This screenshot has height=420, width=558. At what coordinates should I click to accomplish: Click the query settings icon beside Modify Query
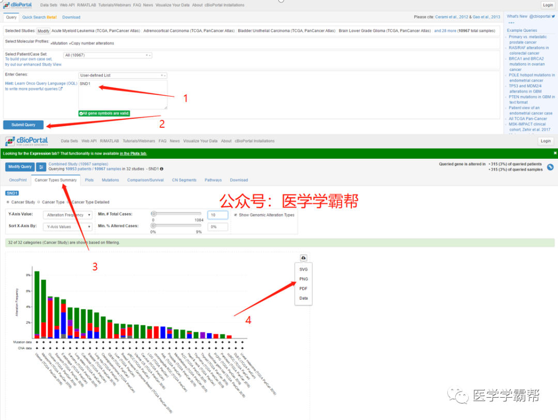[x=41, y=167]
